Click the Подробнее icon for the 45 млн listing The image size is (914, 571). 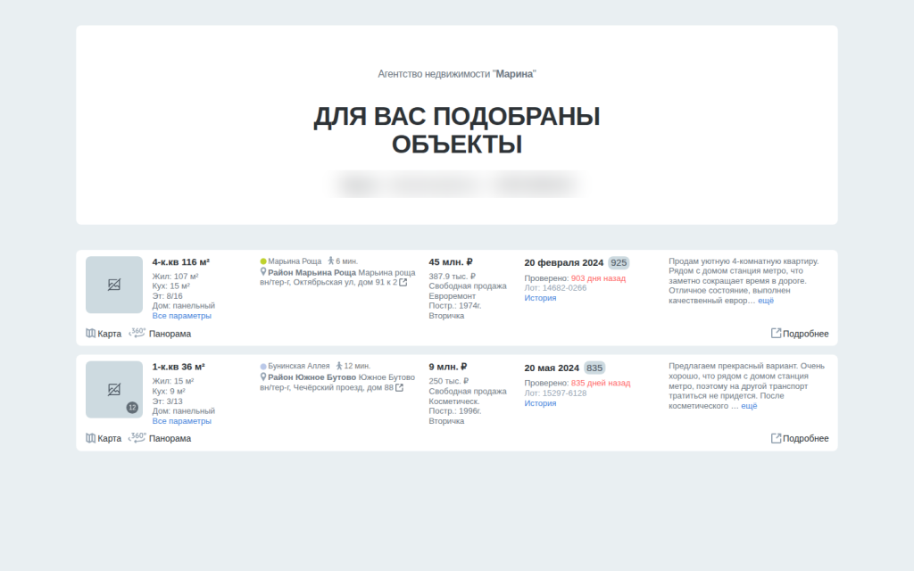(776, 333)
